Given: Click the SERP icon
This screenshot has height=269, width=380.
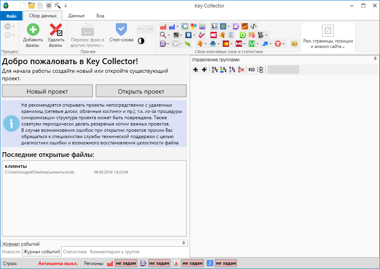Looking at the screenshot, I should coord(261,35).
